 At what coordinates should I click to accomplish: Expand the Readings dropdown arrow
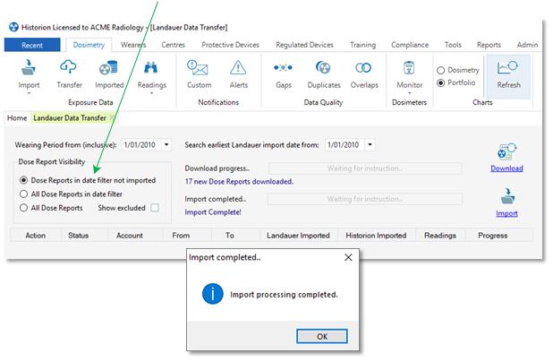[151, 93]
